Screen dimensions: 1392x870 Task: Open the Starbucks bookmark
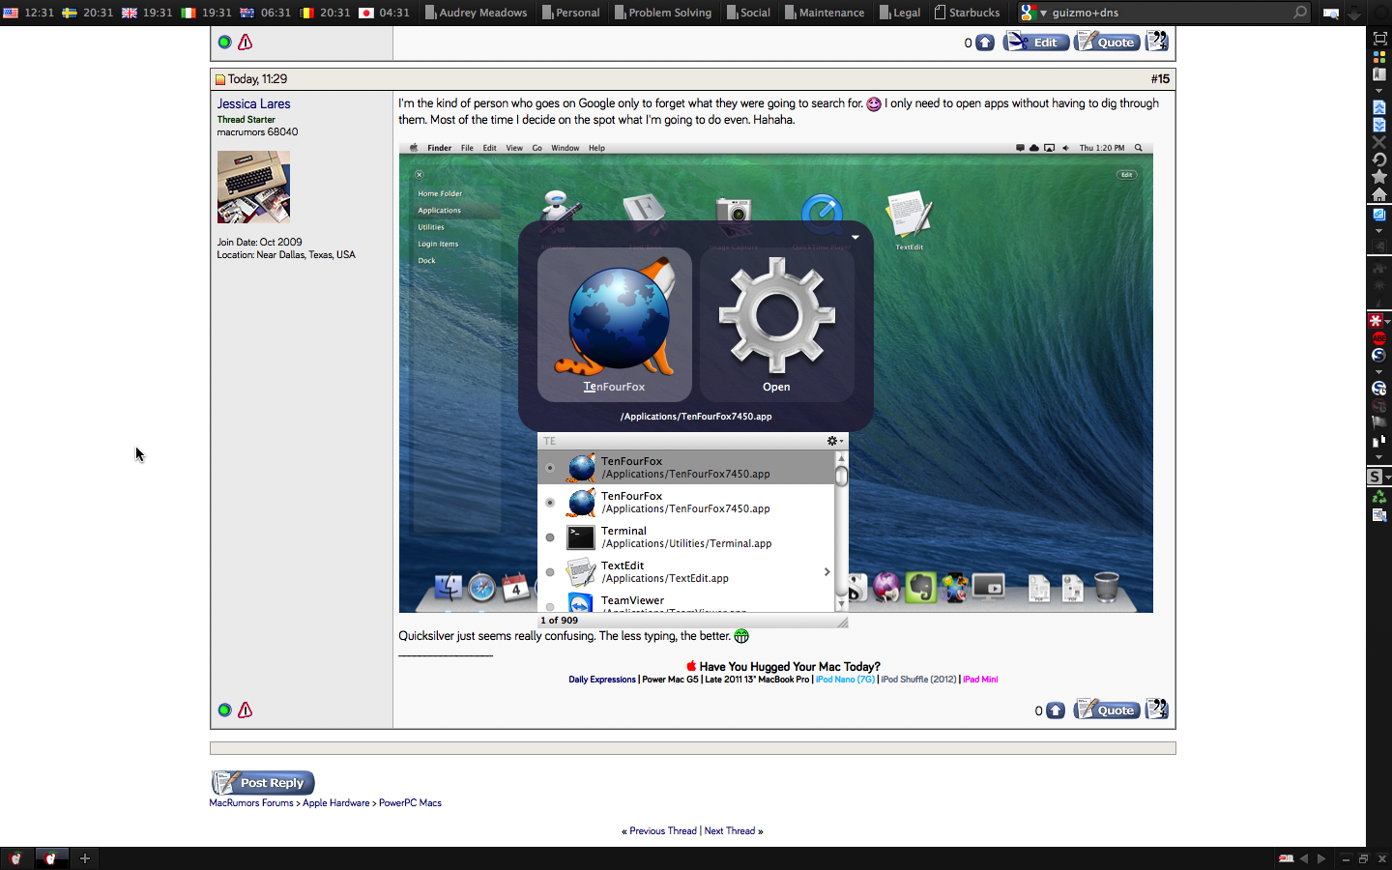(967, 13)
